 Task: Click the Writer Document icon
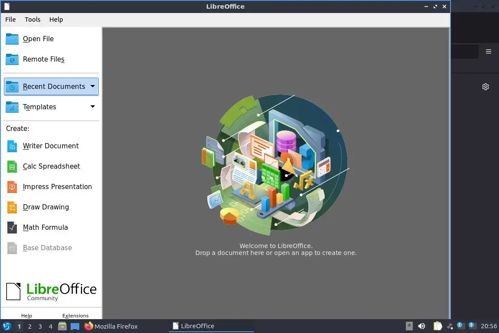point(12,146)
